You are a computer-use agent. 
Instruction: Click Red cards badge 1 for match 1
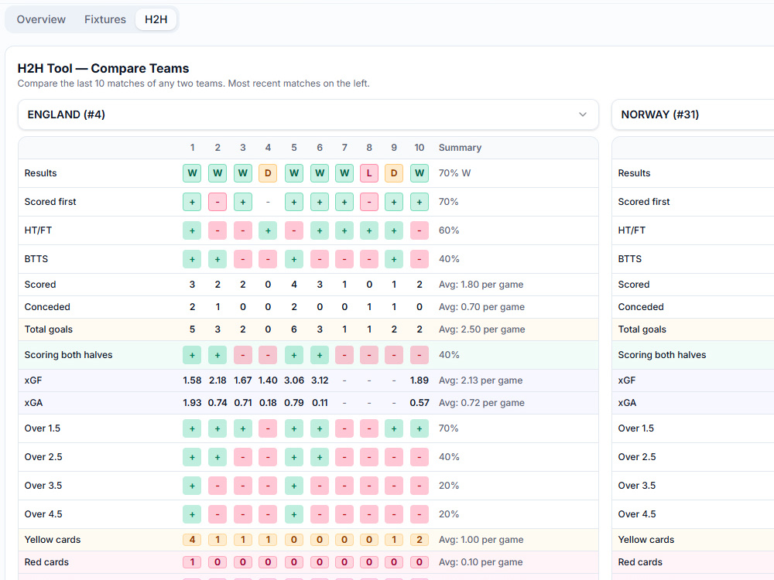pos(192,562)
